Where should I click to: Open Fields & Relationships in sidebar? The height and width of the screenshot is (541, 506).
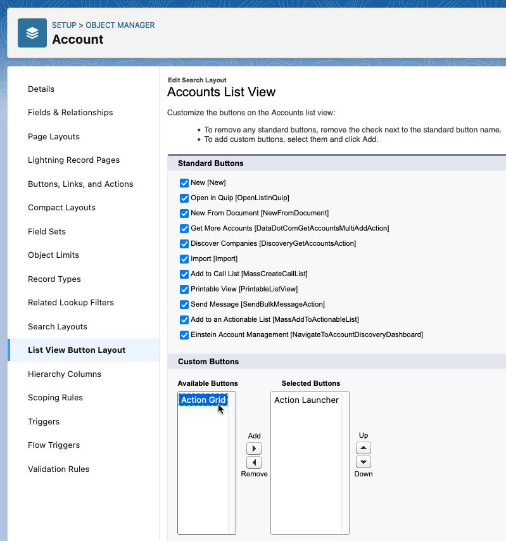(x=70, y=113)
